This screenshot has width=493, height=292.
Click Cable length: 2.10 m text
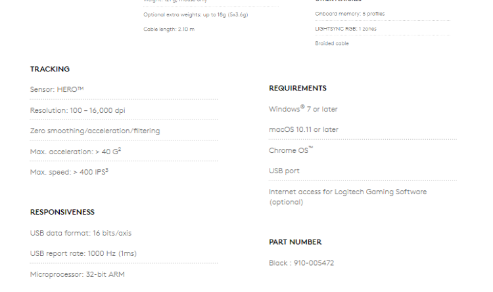point(169,29)
